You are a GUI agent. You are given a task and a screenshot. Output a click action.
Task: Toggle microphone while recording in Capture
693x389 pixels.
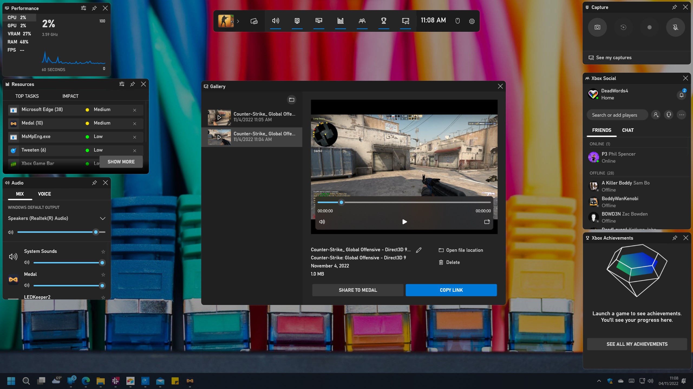point(675,27)
